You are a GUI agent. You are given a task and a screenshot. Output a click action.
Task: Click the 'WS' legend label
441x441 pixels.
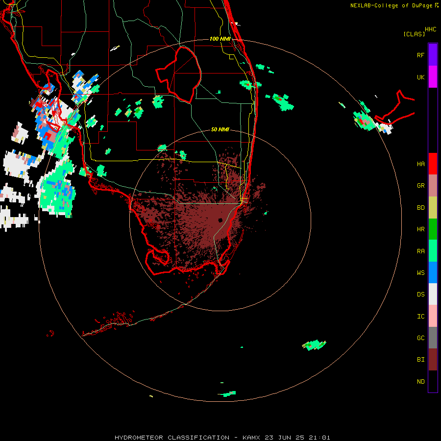tap(420, 273)
